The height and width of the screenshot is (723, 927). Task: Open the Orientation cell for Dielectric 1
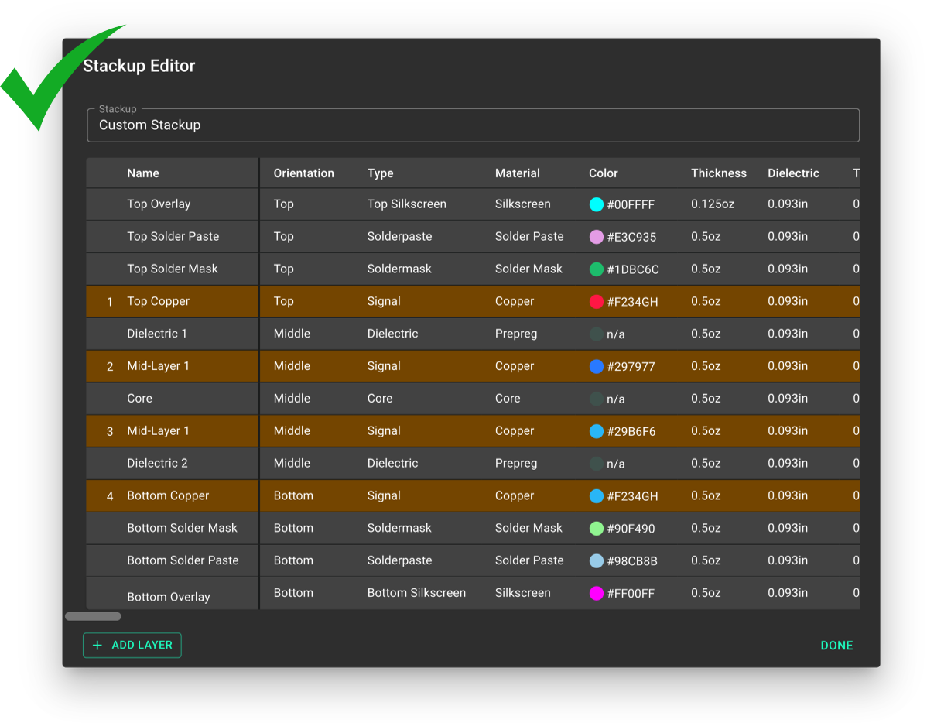tap(292, 334)
